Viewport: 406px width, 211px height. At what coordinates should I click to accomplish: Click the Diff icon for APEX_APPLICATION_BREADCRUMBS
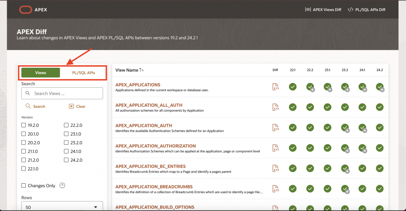tap(276, 189)
